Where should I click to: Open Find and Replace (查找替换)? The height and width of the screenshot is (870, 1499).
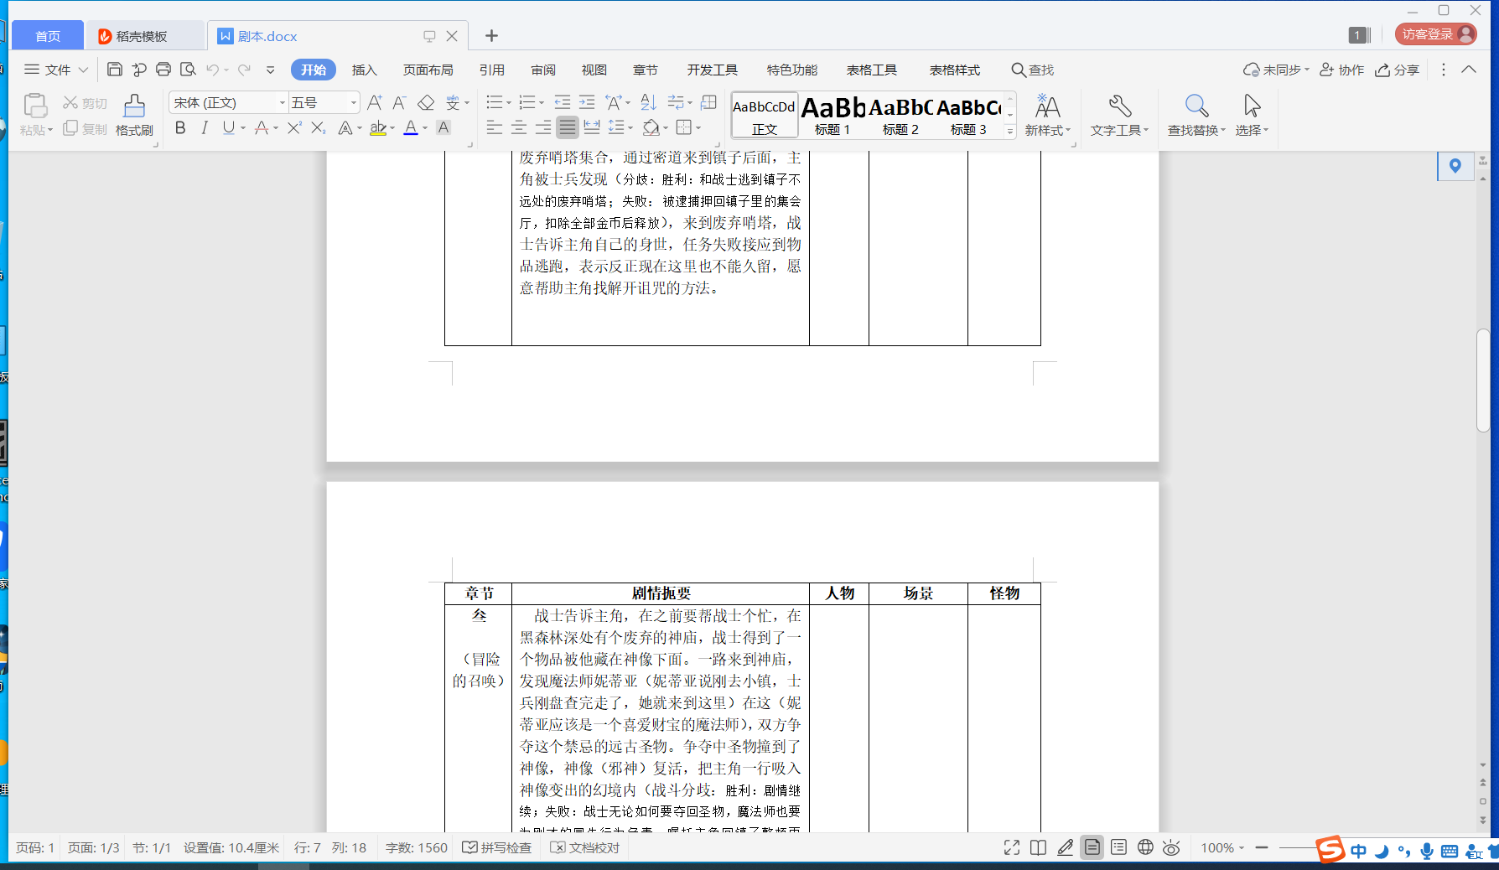(1196, 115)
